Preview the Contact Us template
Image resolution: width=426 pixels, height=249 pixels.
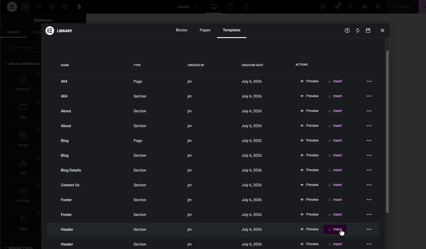(x=310, y=185)
